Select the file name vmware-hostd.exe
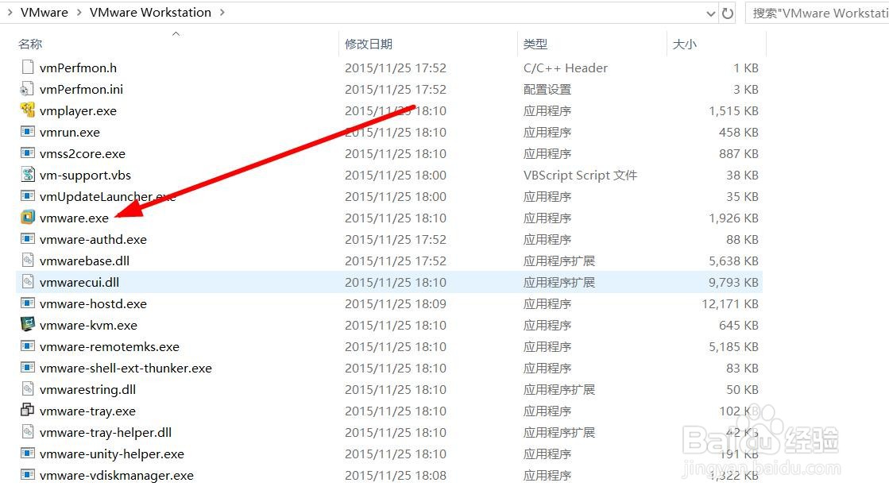This screenshot has height=498, width=889. tap(93, 304)
